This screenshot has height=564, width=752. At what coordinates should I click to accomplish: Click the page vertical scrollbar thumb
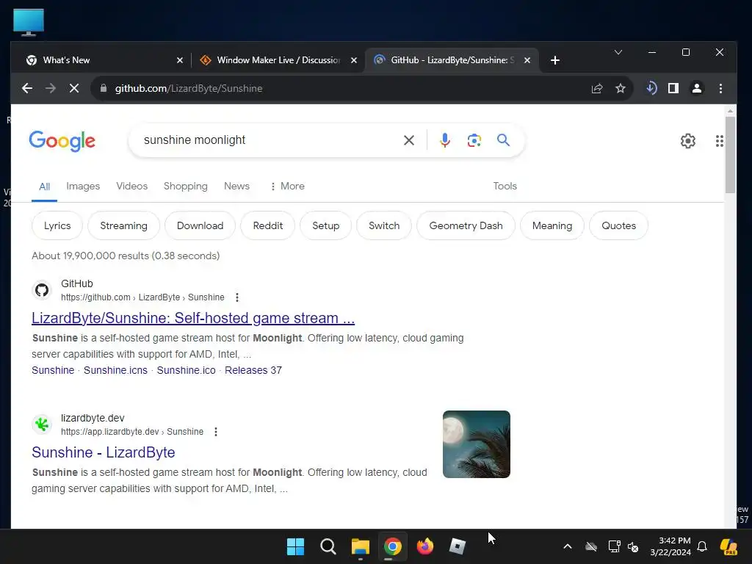pyautogui.click(x=730, y=154)
